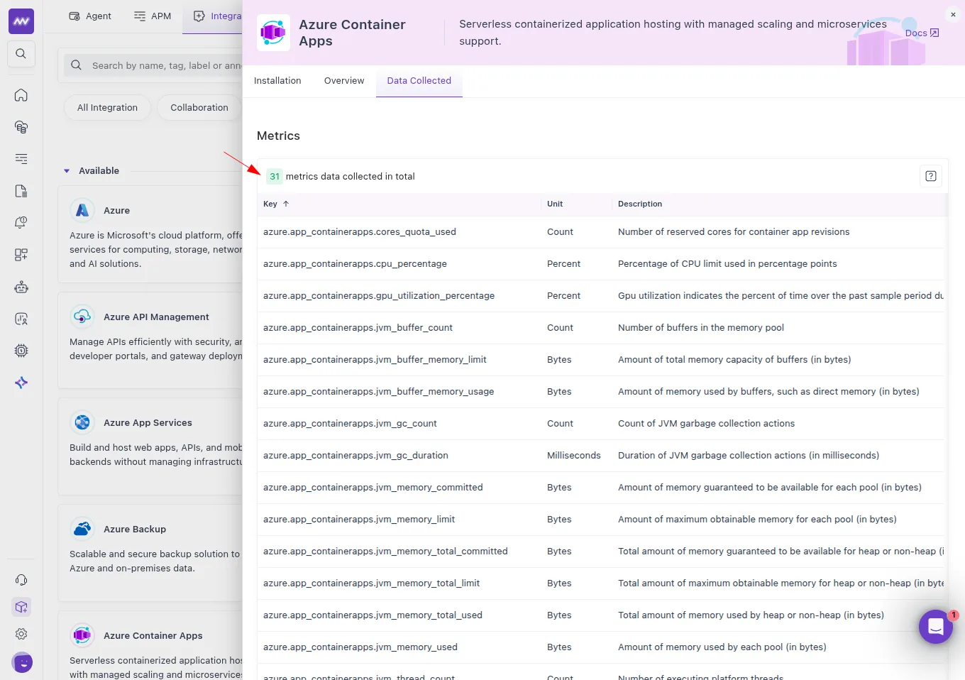This screenshot has height=680, width=965.
Task: Open the Azure App Services card
Action: (150, 446)
